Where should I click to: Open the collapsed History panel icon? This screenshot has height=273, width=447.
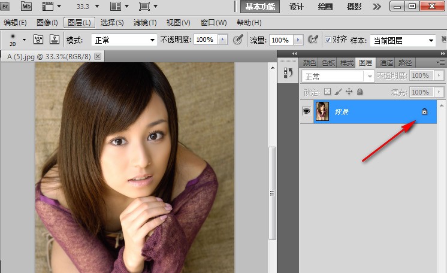point(288,72)
